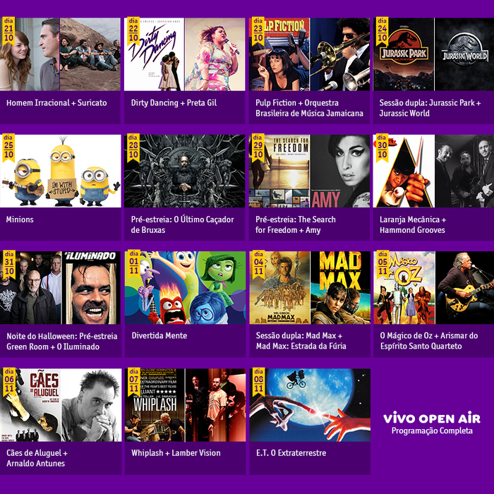
Task: Select the Amy poster
Action: click(340, 171)
